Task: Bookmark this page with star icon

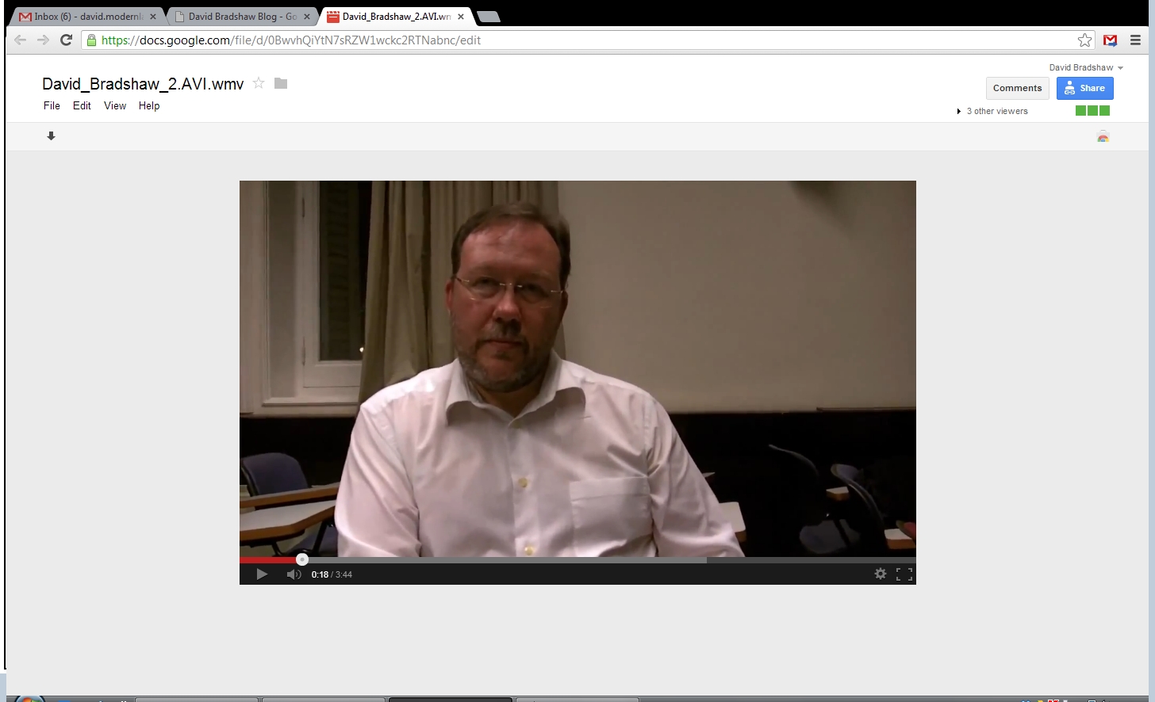Action: click(1084, 40)
